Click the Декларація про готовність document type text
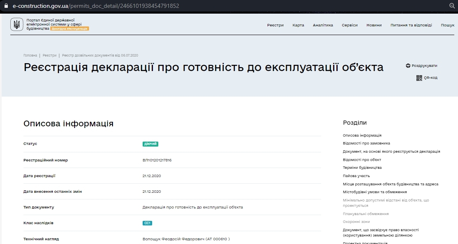The image size is (458, 244). pos(193,207)
